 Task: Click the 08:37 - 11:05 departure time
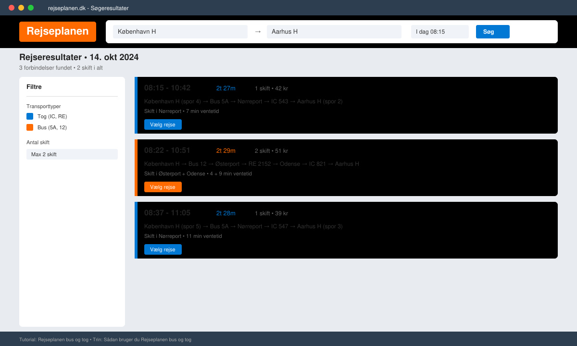pos(167,213)
